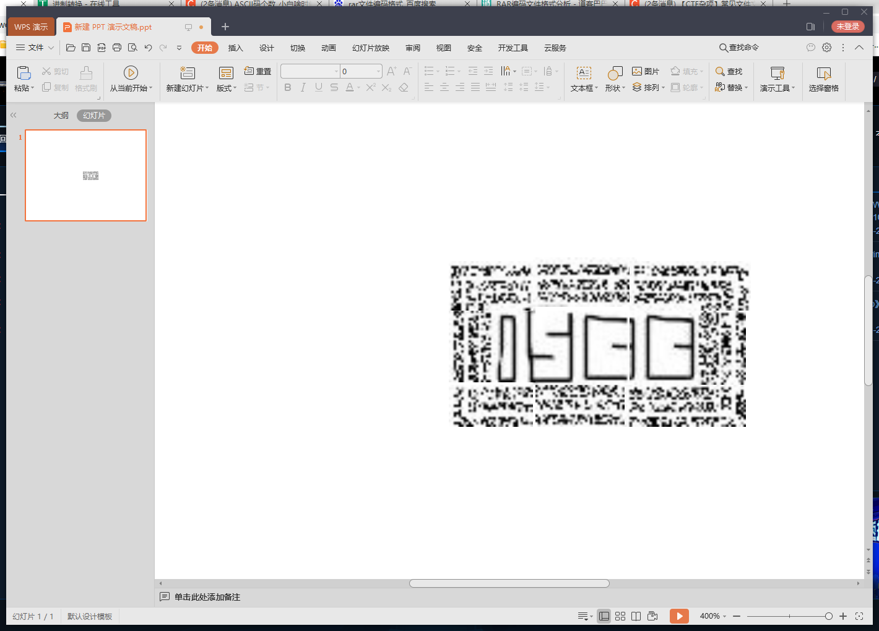Image resolution: width=879 pixels, height=631 pixels.
Task: Toggle bold formatting (B)
Action: click(x=288, y=88)
